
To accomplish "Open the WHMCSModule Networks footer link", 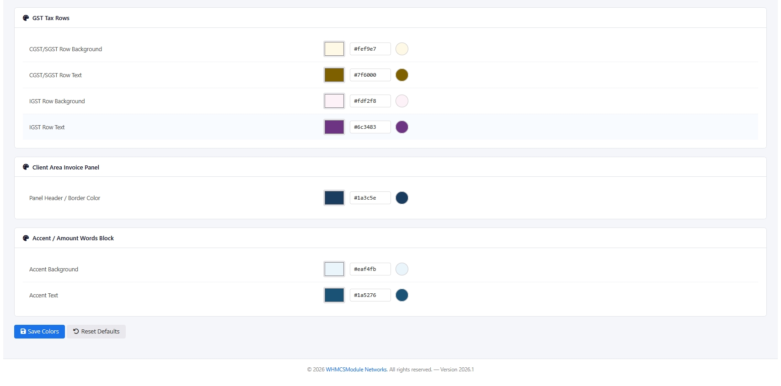I will 356,370.
